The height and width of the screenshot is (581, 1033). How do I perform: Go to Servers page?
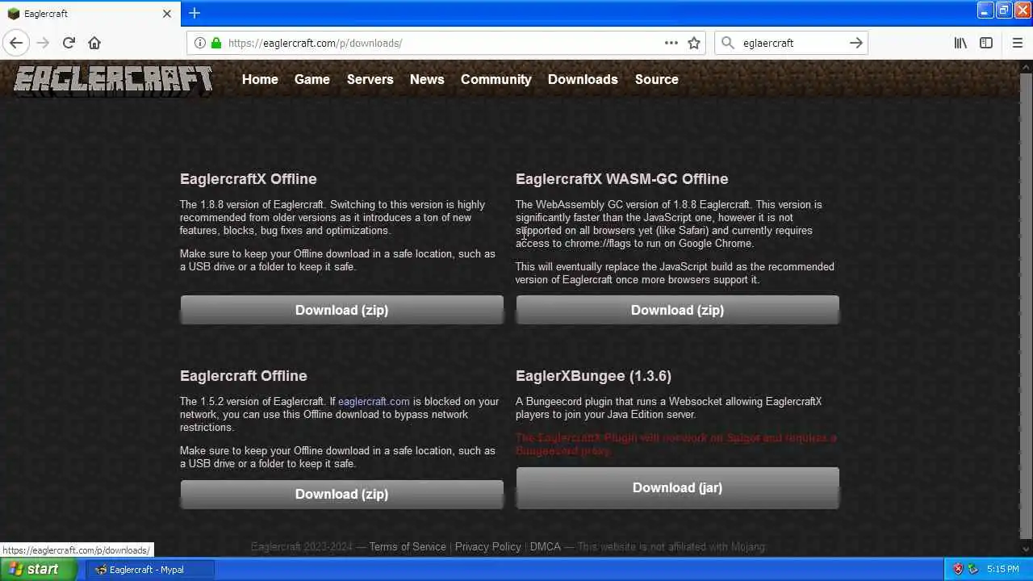pyautogui.click(x=370, y=79)
